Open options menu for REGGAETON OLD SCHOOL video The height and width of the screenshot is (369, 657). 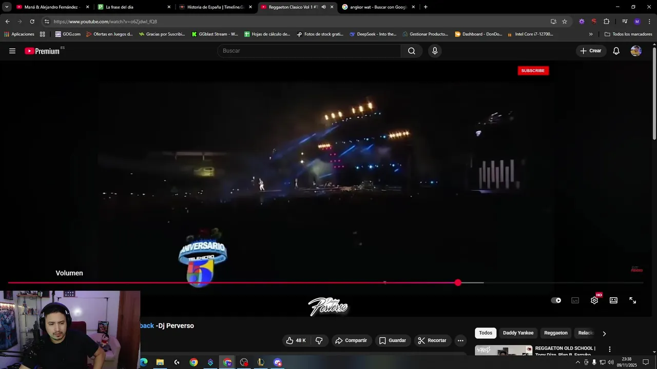click(610, 349)
